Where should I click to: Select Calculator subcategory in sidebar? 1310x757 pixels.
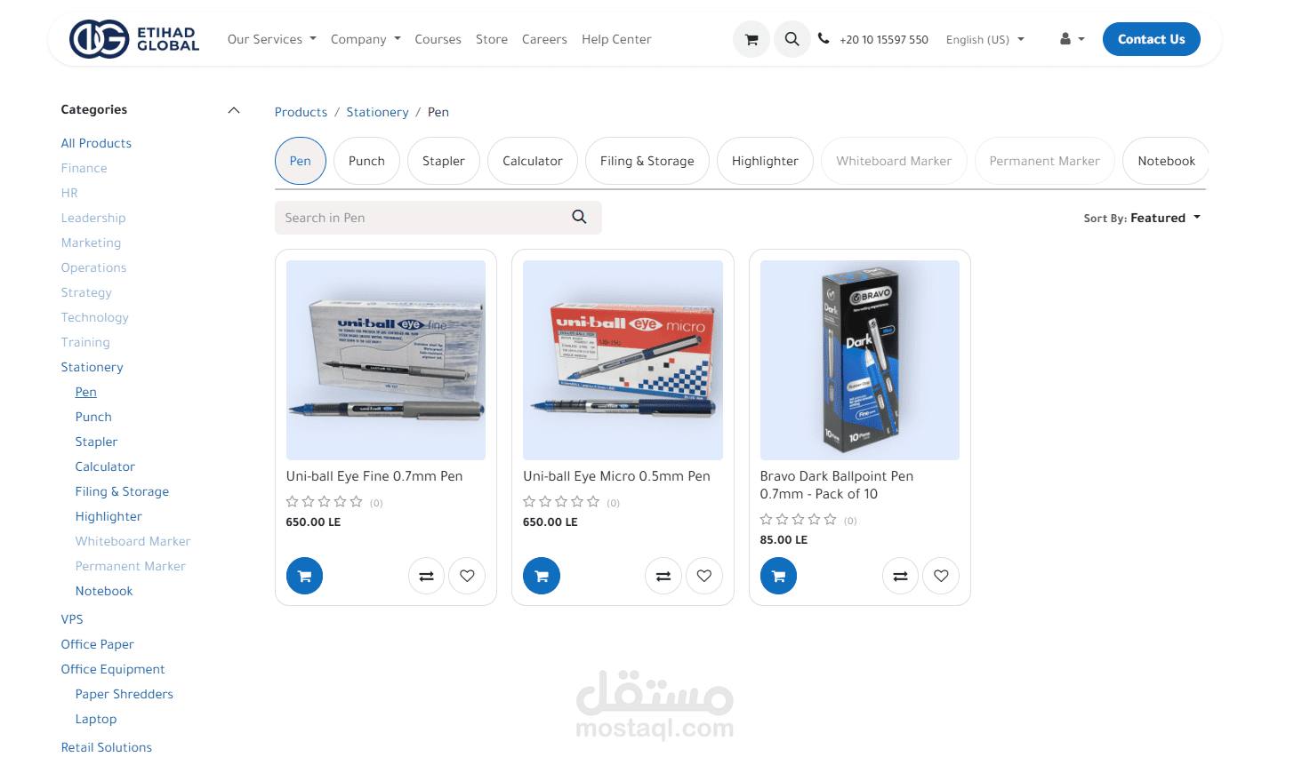[x=105, y=466]
